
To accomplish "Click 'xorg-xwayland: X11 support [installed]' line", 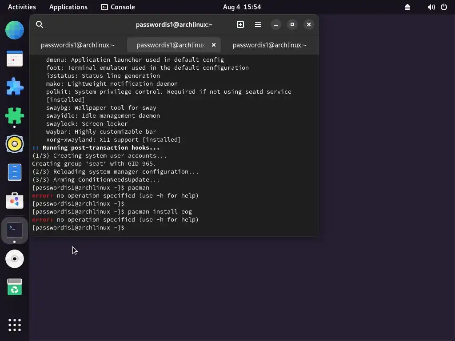I will coord(113,140).
